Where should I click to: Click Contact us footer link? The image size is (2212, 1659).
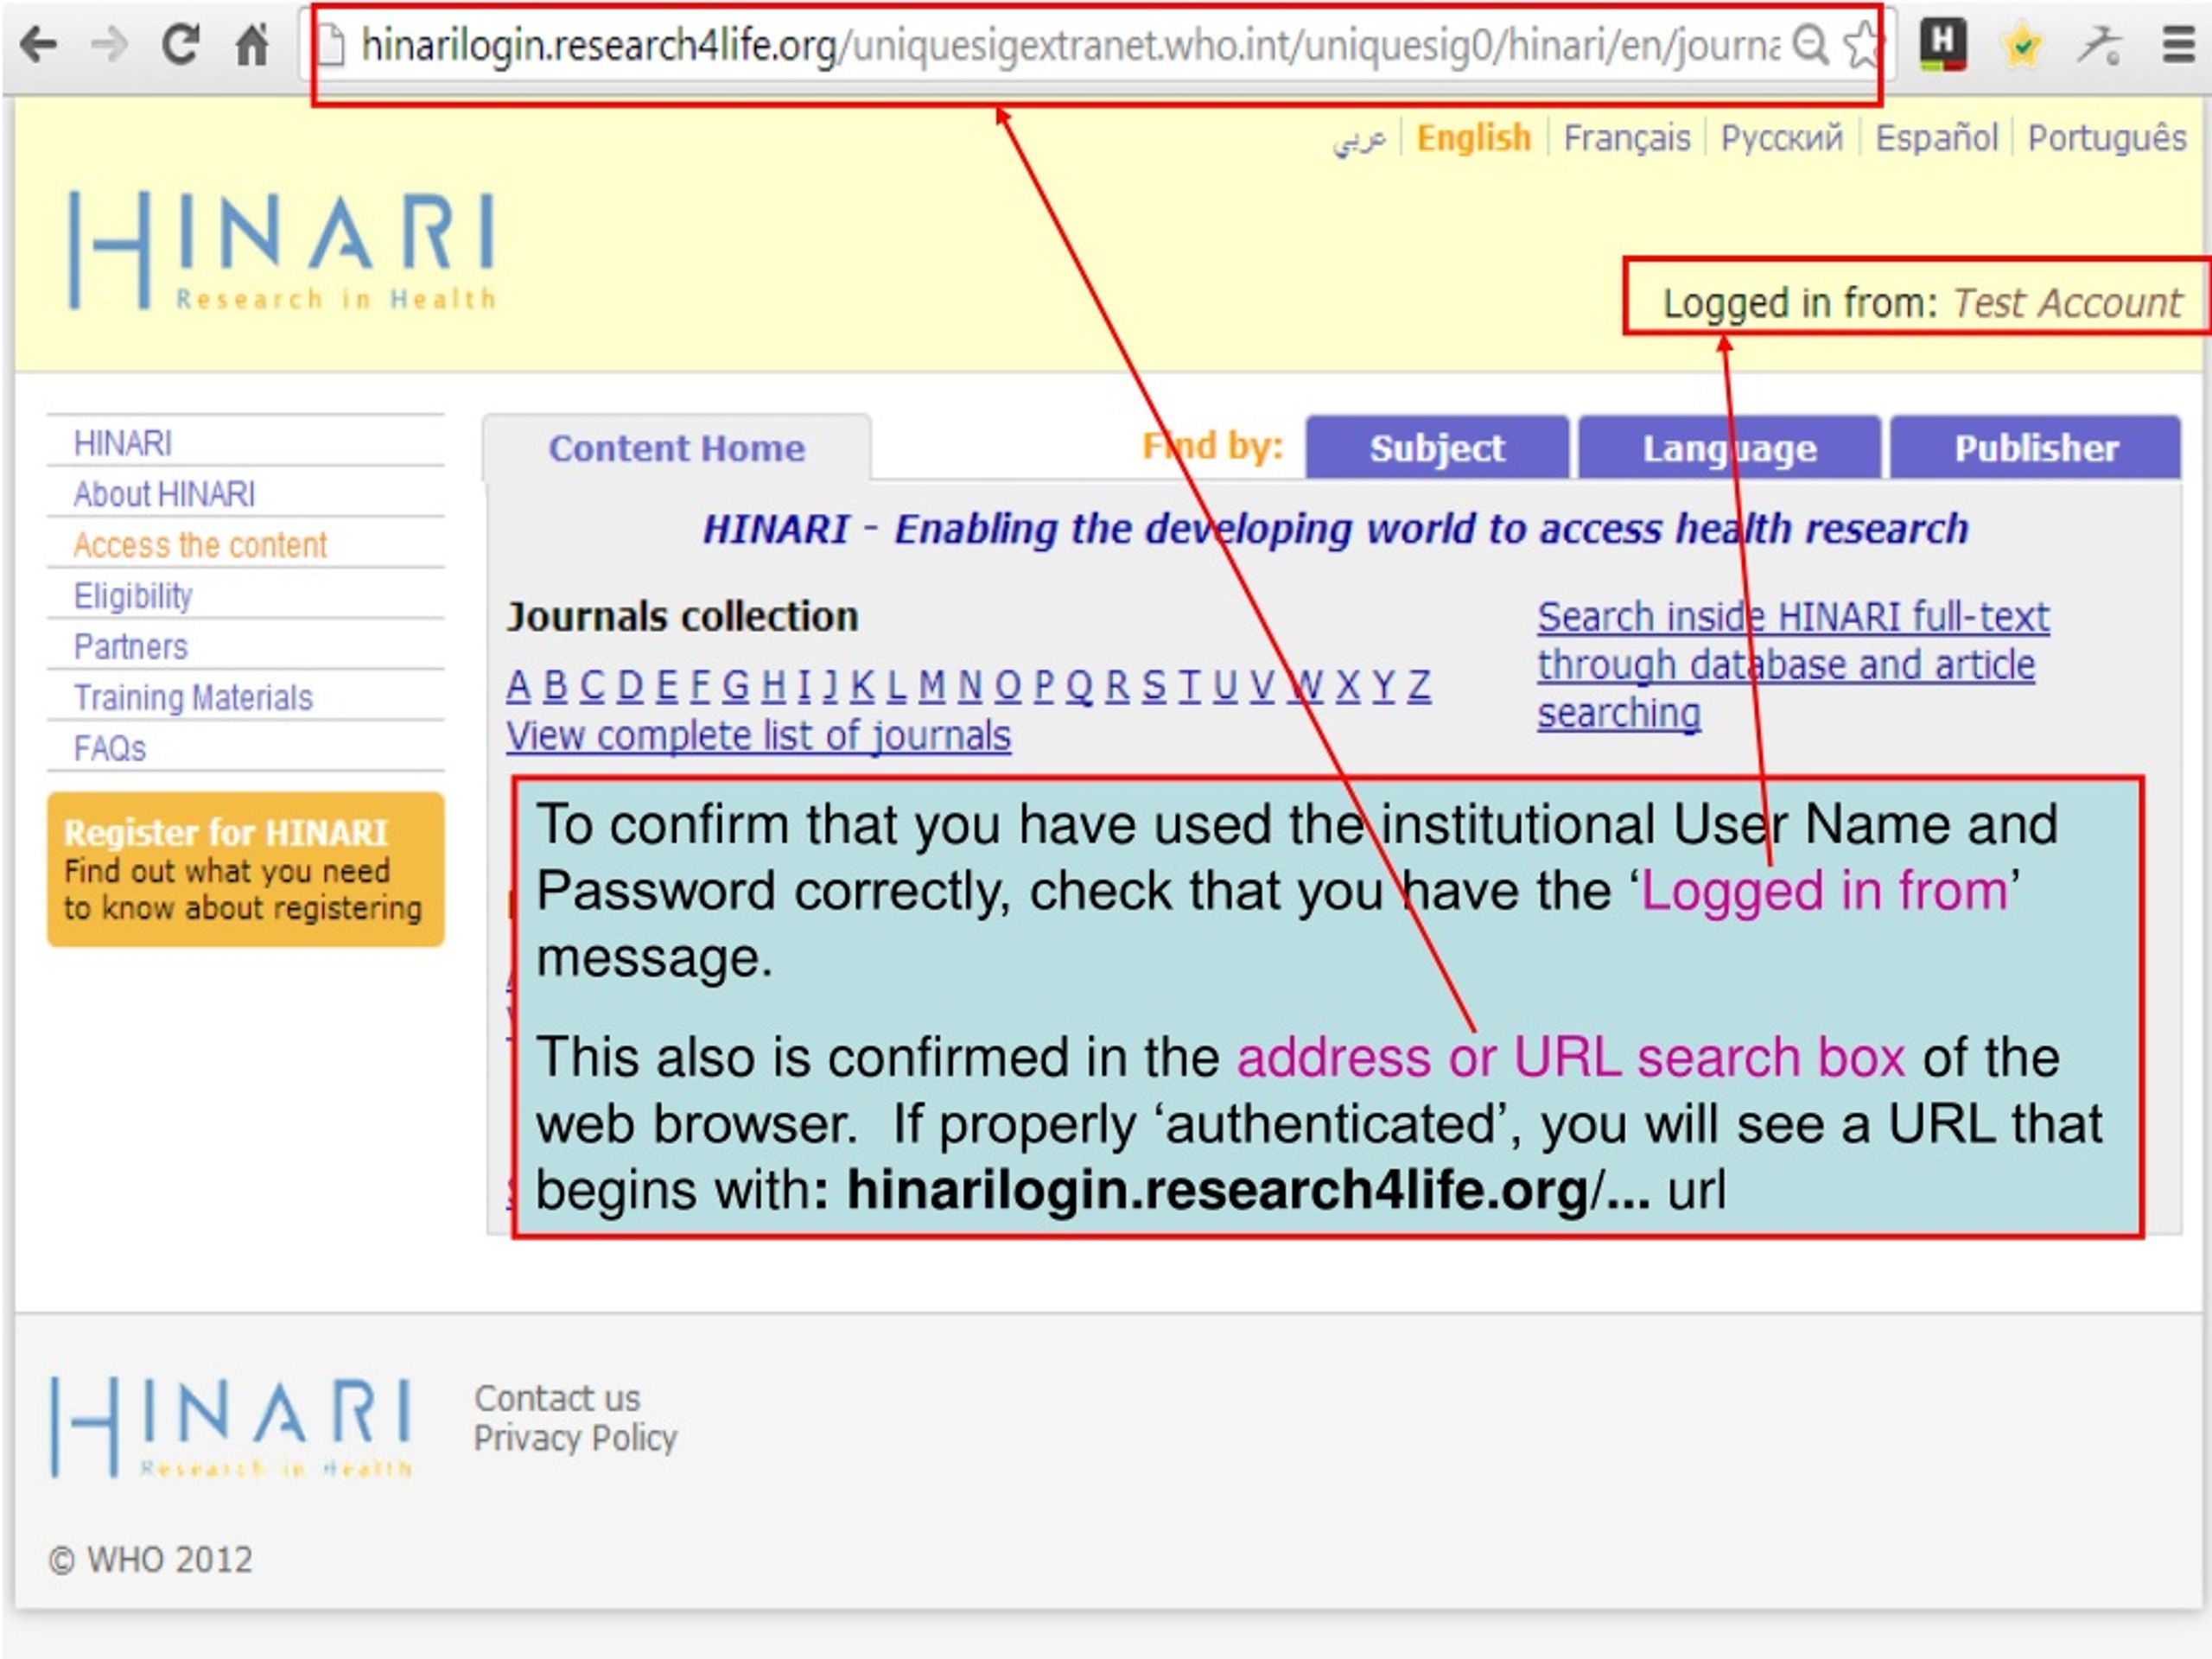(x=557, y=1398)
